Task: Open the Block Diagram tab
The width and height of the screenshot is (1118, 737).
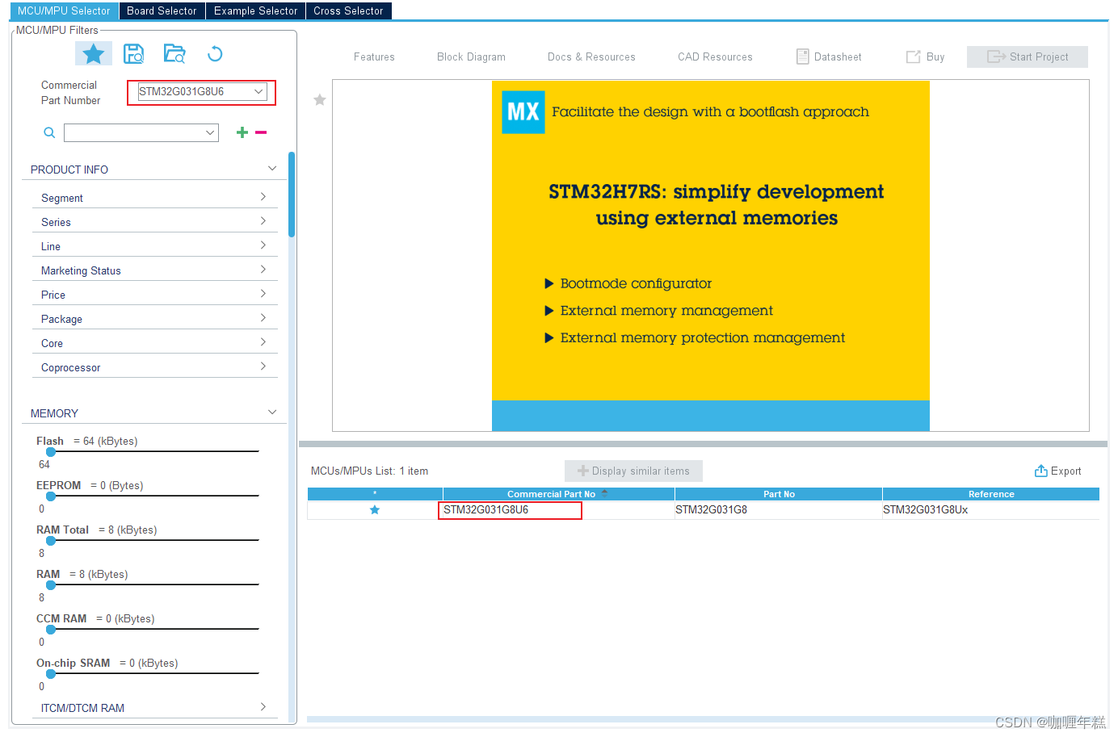Action: (x=471, y=57)
